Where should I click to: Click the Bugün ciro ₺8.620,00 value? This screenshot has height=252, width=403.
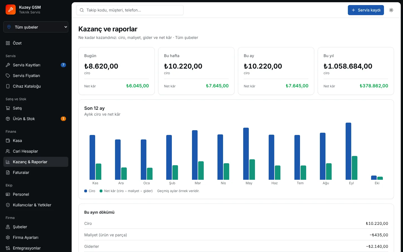(x=101, y=66)
